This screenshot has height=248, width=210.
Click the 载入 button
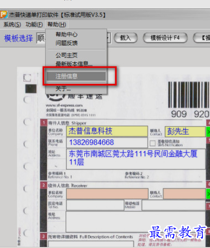(x=126, y=38)
